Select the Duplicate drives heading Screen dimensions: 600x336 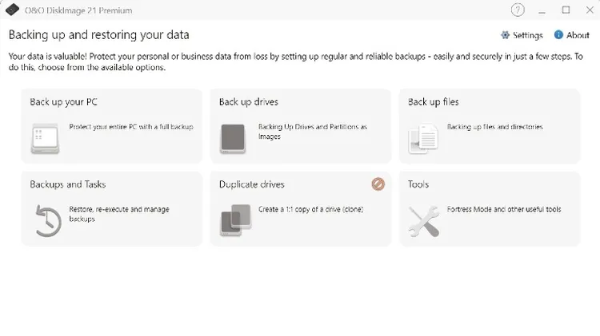coord(251,184)
